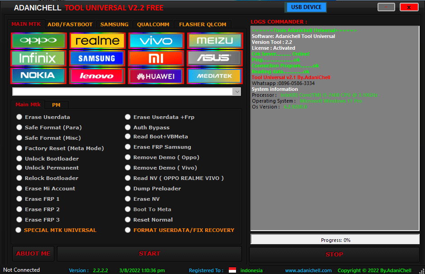This screenshot has width=425, height=274.
Task: Enable the Auth Bypass option
Action: click(127, 127)
